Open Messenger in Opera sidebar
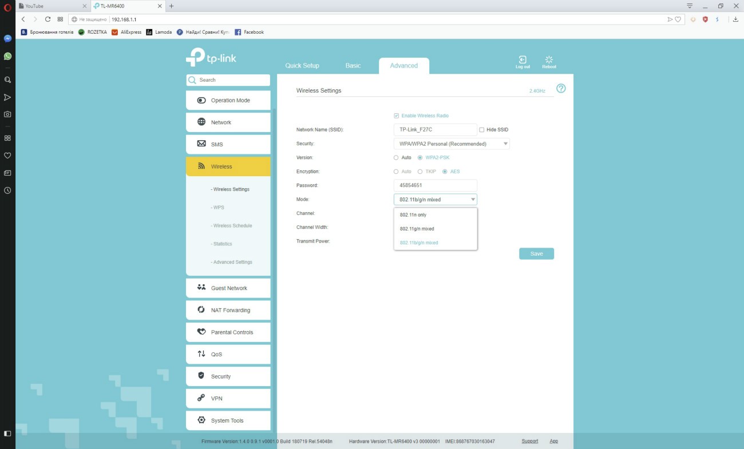This screenshot has width=744, height=449. click(x=7, y=39)
